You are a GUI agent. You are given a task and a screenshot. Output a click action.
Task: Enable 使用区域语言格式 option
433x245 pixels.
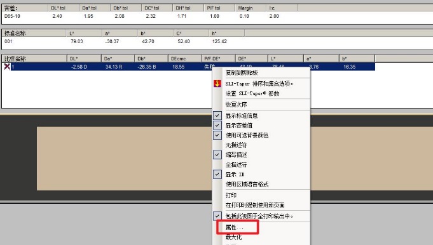tap(247, 184)
